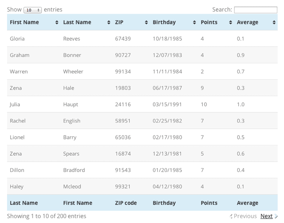Click the chevron icon beside Next
Viewport: 284px width, 223px height.
[276, 216]
